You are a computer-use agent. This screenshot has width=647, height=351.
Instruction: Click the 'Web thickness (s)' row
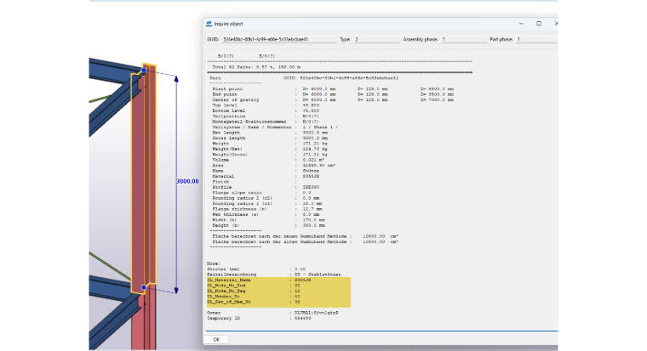(x=266, y=215)
